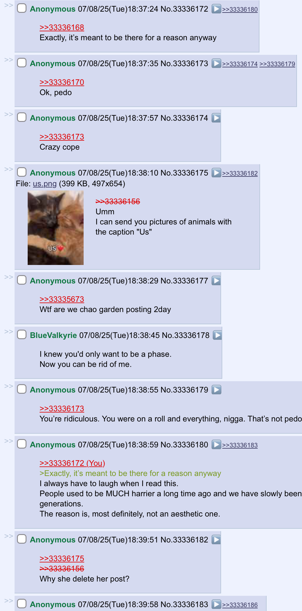Hide post No.33336173 using side >> marker
302x611 pixels.
(8, 60)
